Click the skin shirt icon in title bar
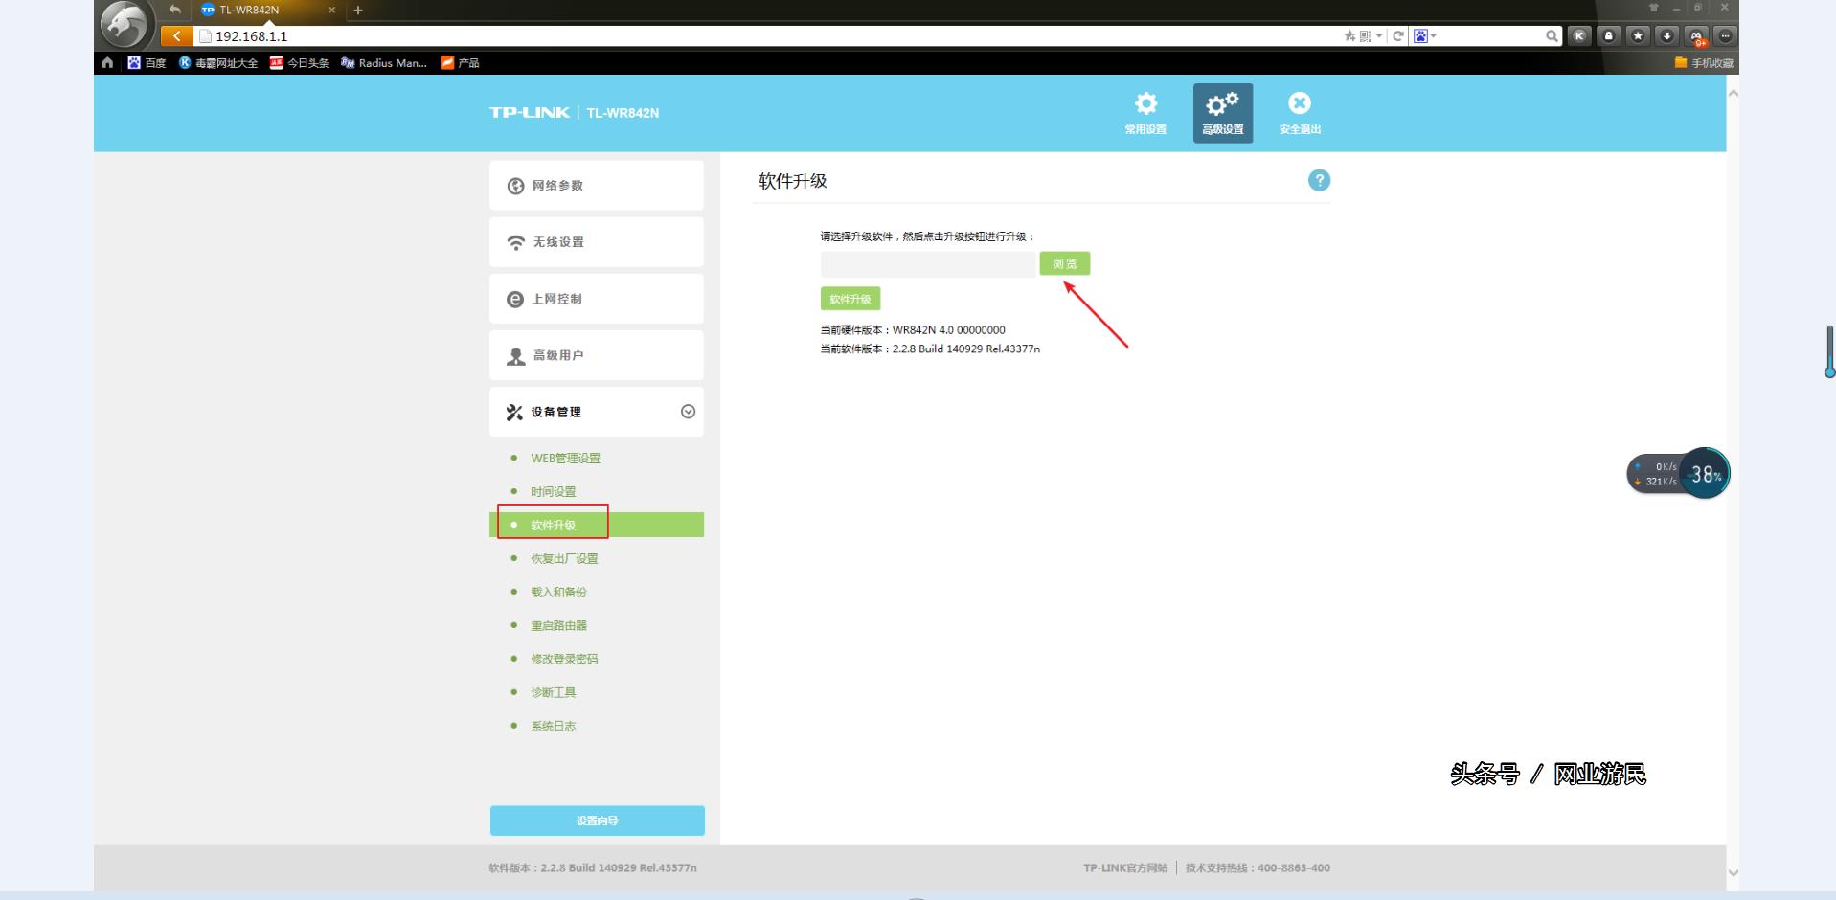The width and height of the screenshot is (1836, 900). pyautogui.click(x=1654, y=8)
